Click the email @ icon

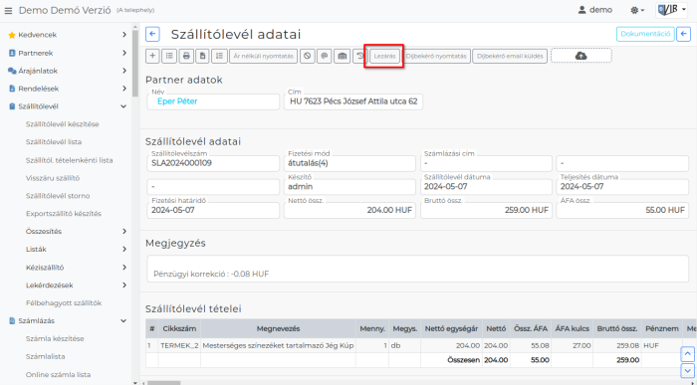[324, 56]
